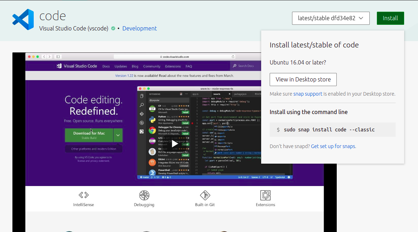Play the video with the center play button
Viewport: 418px width, 232px height.
click(x=175, y=144)
